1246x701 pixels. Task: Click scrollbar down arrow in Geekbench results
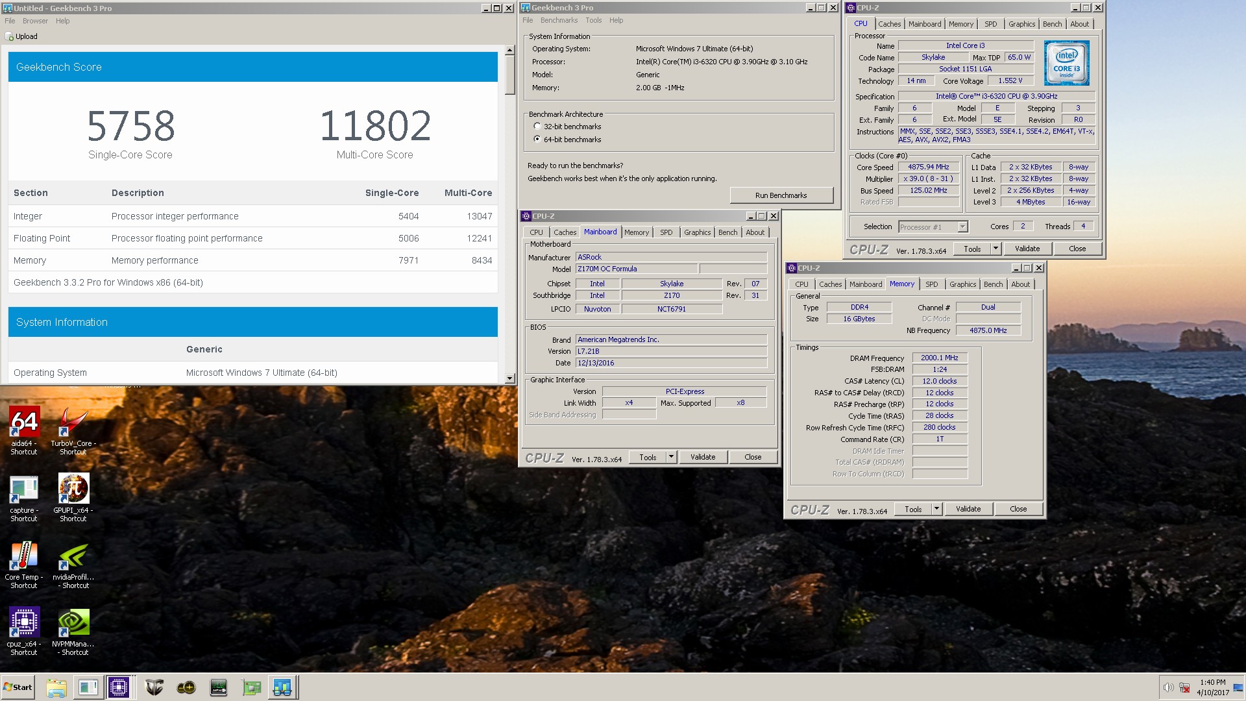point(509,378)
